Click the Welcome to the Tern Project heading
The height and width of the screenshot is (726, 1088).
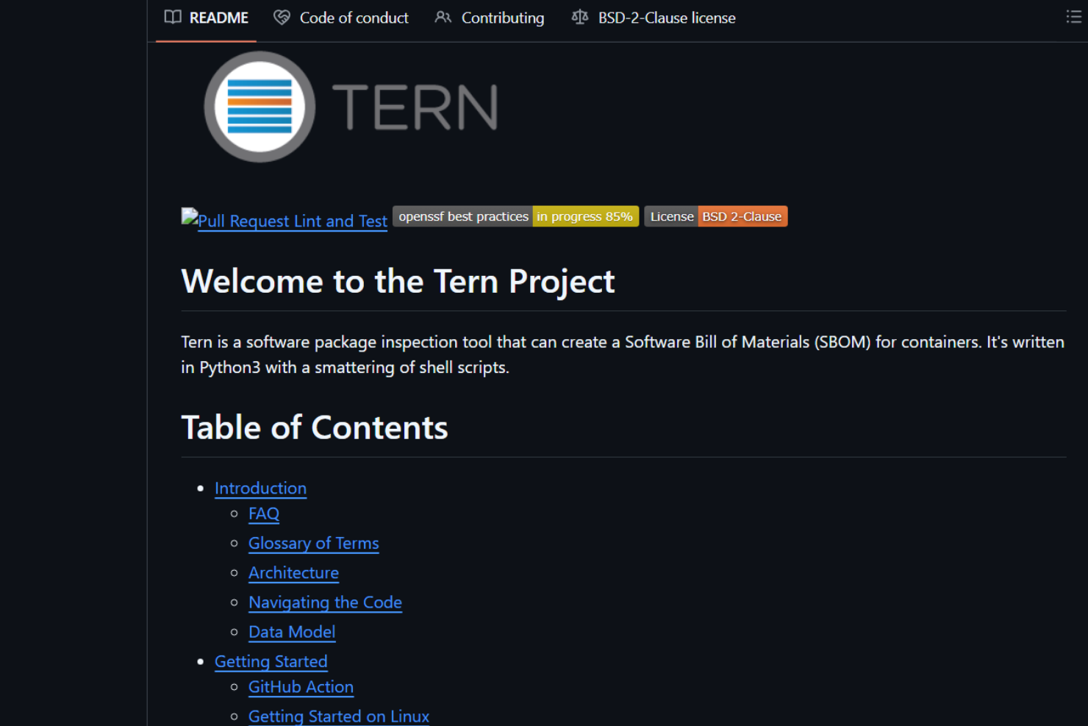[398, 282]
